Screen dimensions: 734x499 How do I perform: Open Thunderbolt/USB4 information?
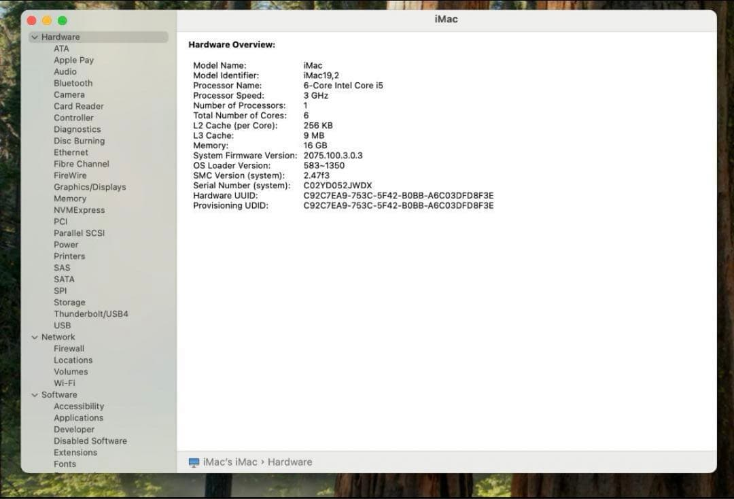pos(92,313)
